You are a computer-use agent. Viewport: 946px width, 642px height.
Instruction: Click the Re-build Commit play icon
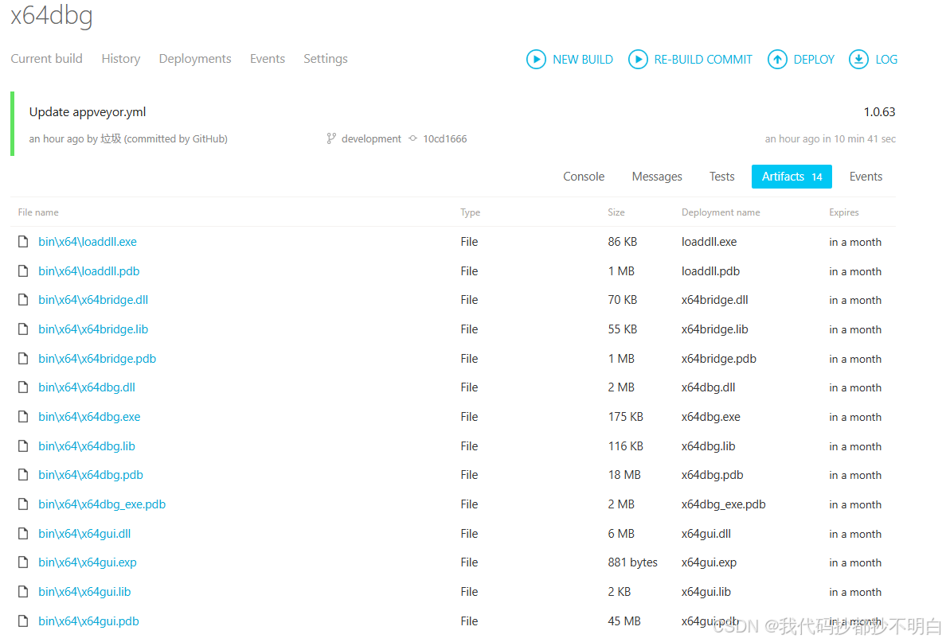638,59
